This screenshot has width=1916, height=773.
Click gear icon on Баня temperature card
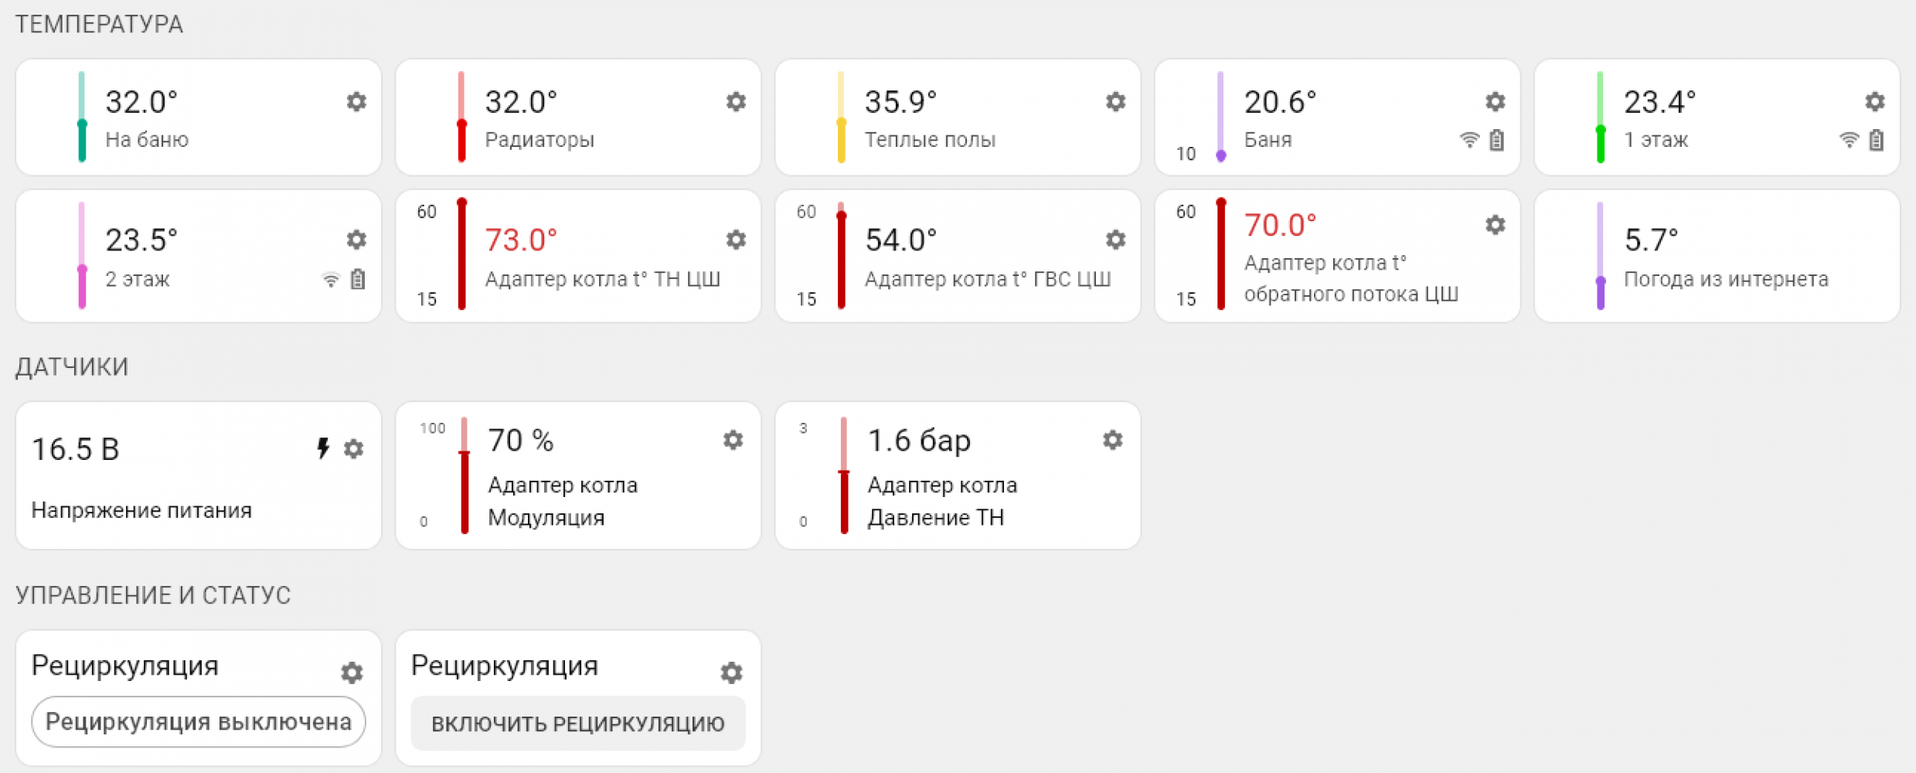point(1495,102)
